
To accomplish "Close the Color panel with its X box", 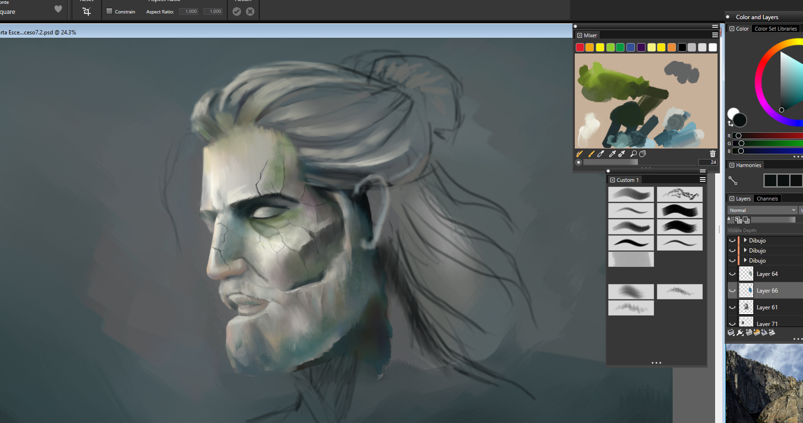I will tap(732, 29).
